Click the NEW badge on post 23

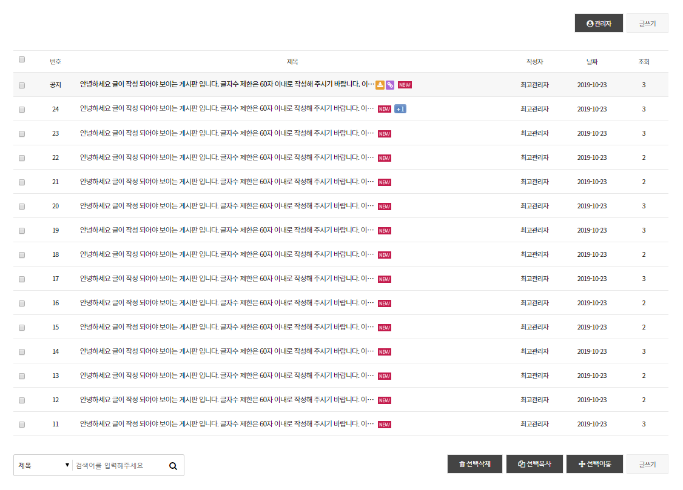coord(385,134)
